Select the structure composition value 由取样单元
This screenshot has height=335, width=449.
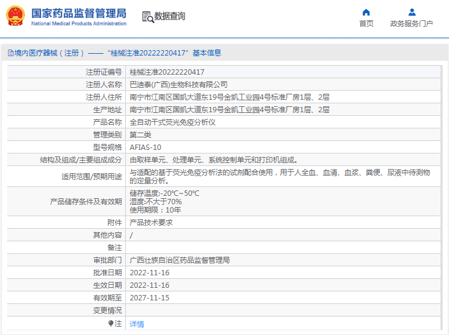[213, 160]
